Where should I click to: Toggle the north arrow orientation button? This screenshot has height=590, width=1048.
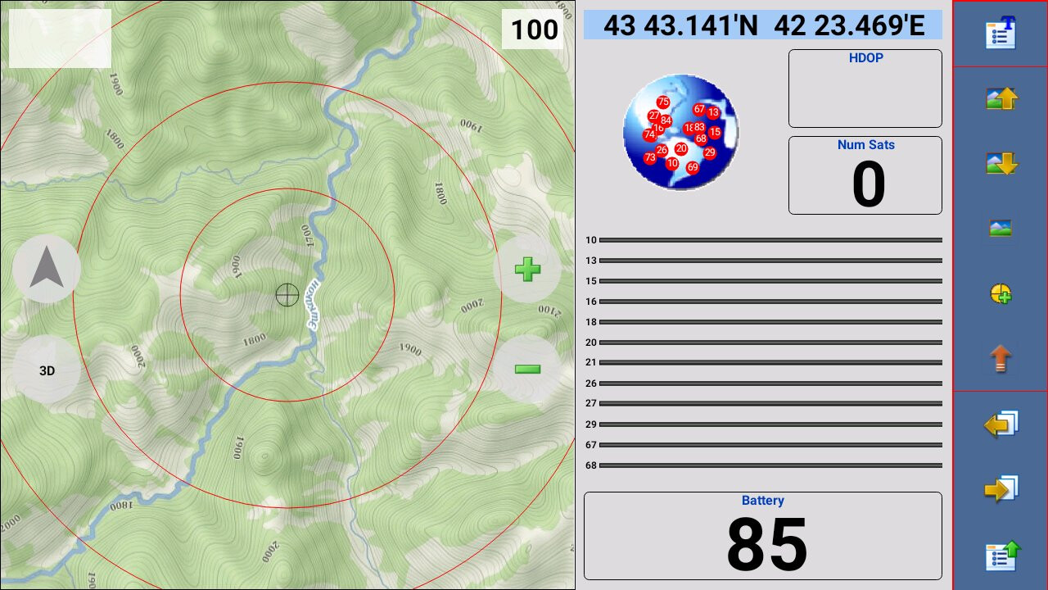pyautogui.click(x=47, y=269)
